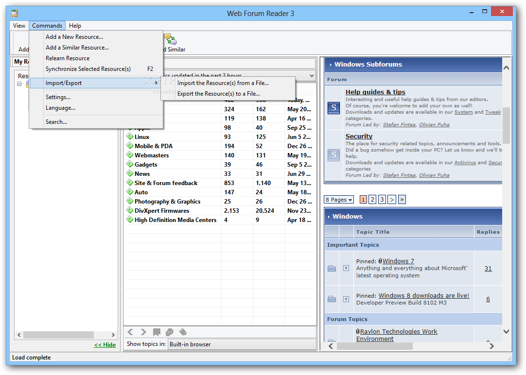This screenshot has width=526, height=375.
Task: Click the browser pane vertical scrollbar thumb
Action: (506, 126)
